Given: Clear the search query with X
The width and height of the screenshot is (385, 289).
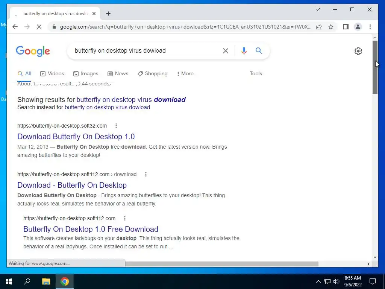Looking at the screenshot, I should [226, 51].
